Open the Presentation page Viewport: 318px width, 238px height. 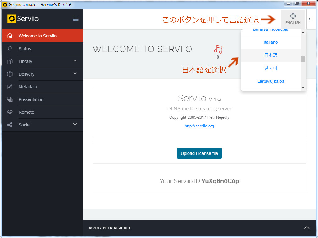(x=43, y=99)
